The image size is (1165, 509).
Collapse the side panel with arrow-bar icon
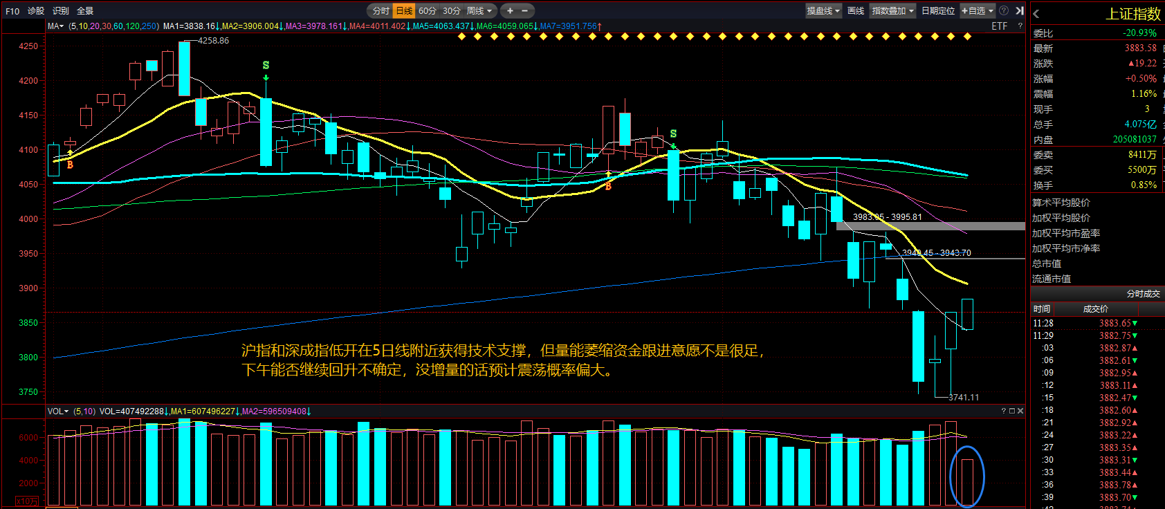[1020, 10]
